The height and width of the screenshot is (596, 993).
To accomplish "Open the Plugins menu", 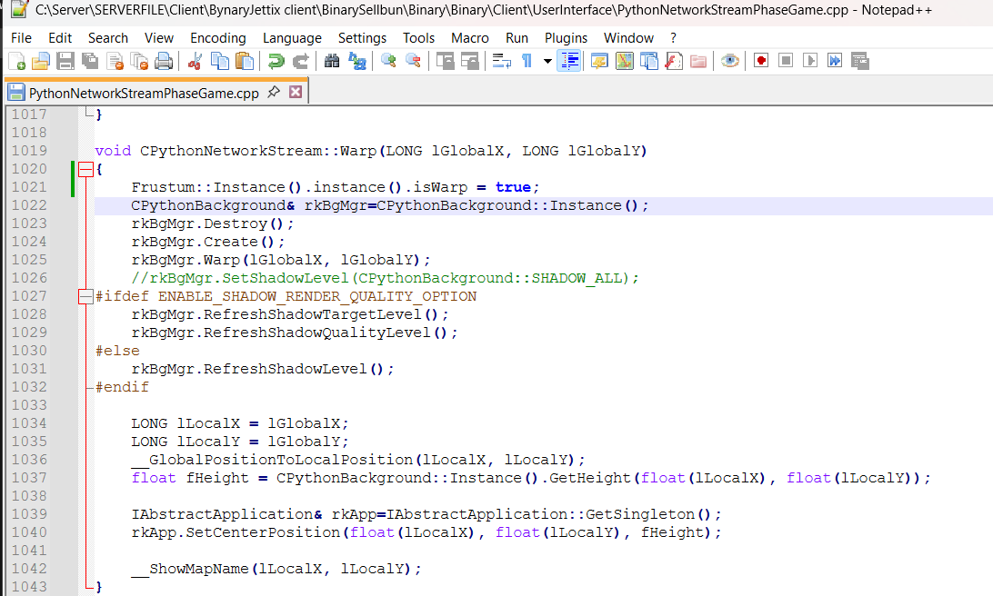I will (567, 38).
